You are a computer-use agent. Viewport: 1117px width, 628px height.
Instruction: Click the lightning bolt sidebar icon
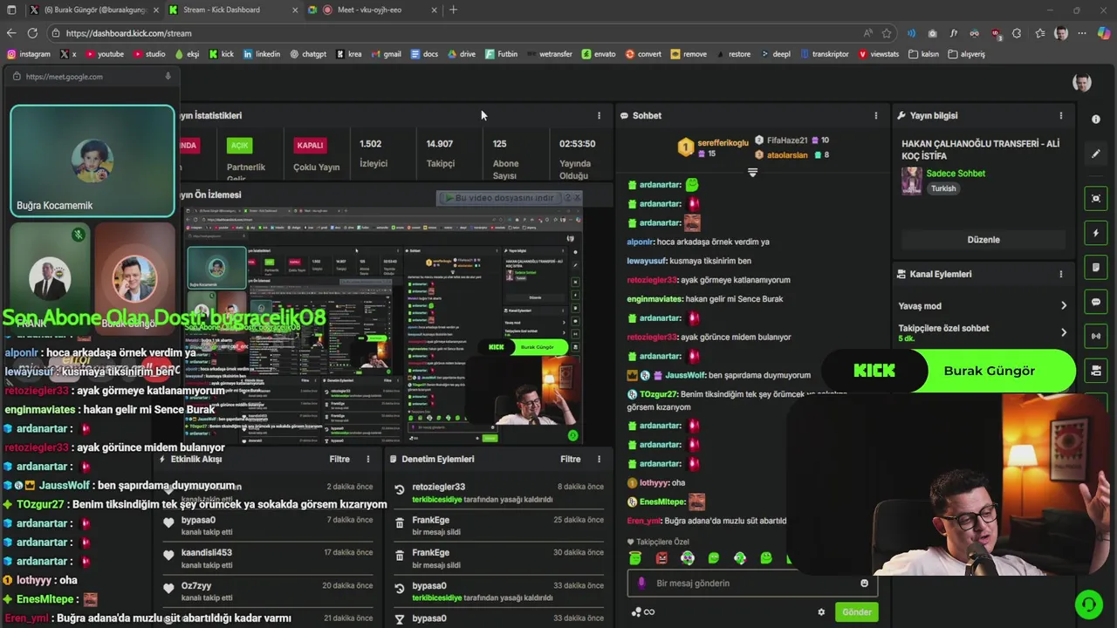point(1096,234)
